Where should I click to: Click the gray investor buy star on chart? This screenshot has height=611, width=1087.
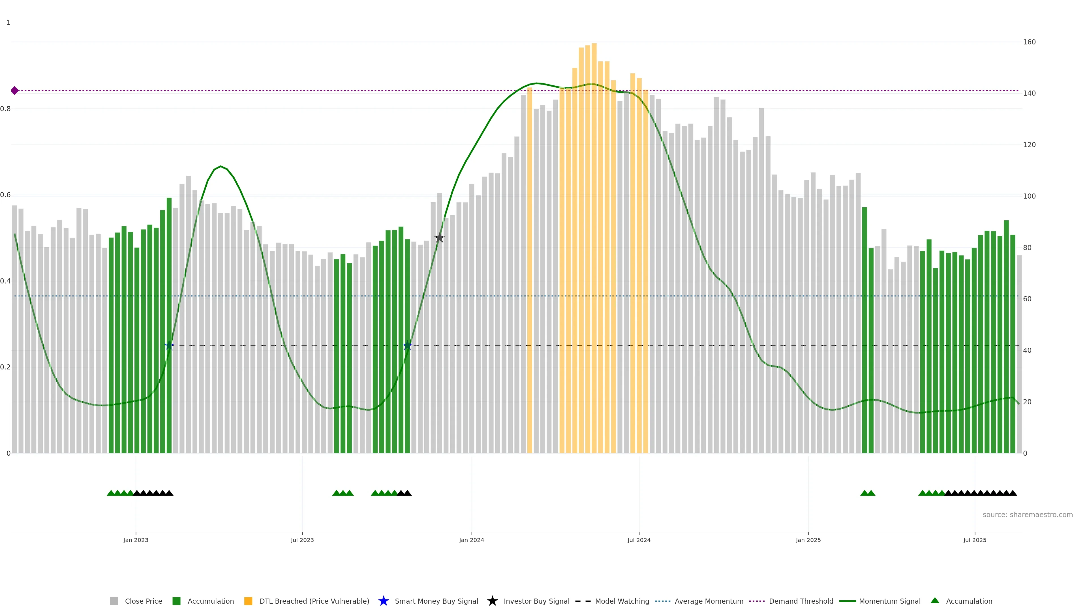pos(439,238)
